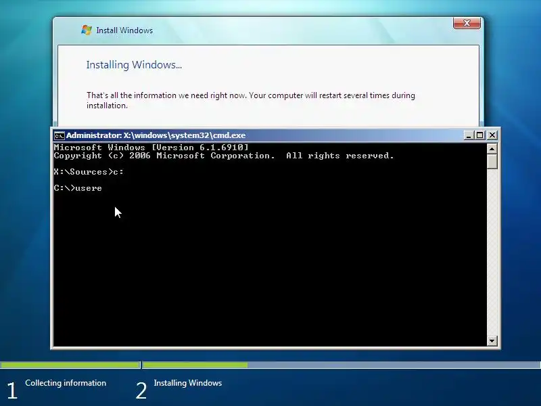Close the Administrator cmd.exe window
The image size is (541, 406).
tap(492, 135)
